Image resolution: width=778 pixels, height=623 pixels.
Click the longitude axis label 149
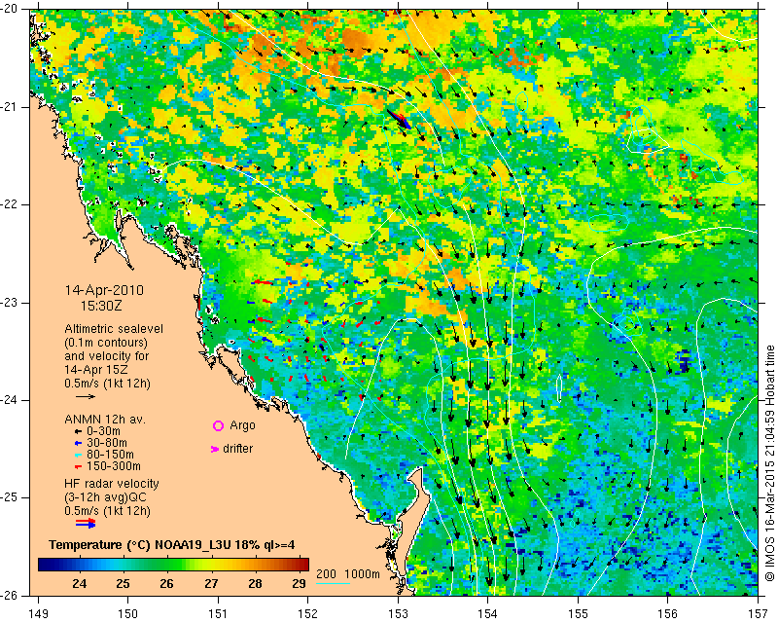[38, 614]
